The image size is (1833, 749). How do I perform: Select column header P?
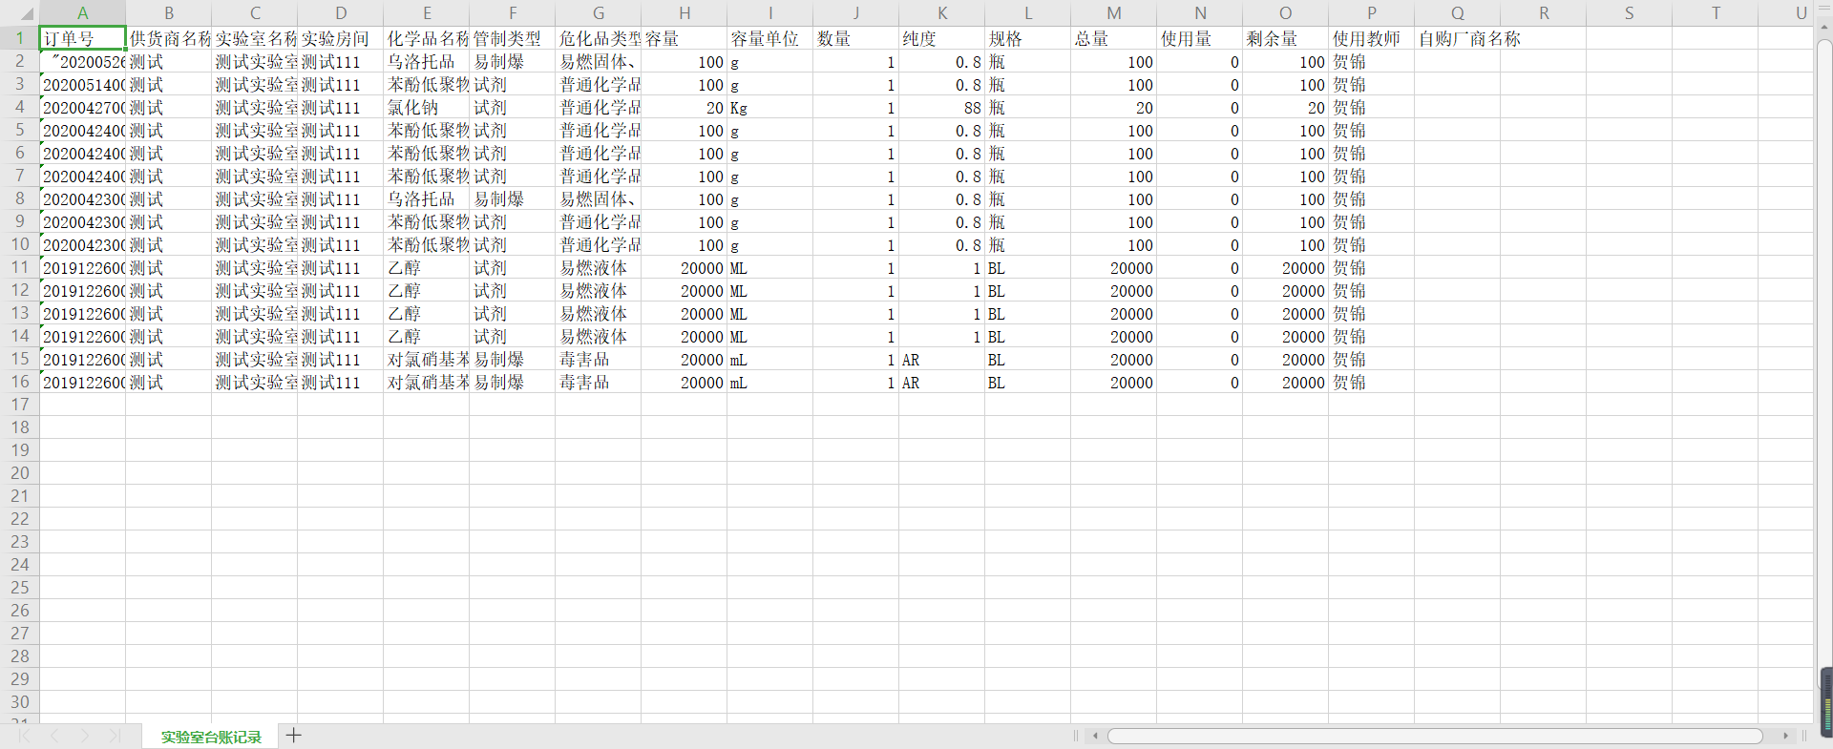point(1372,13)
